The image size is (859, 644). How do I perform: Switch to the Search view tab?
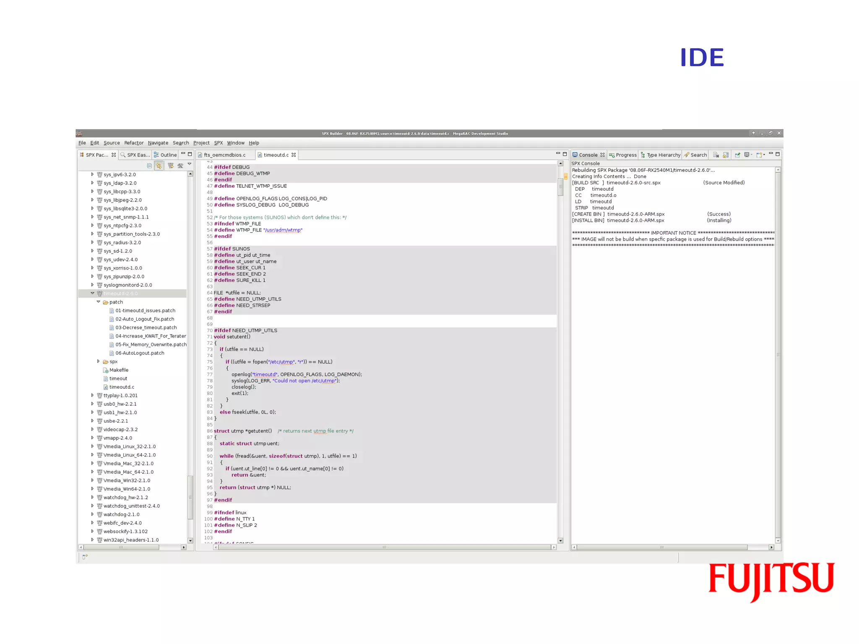[695, 155]
